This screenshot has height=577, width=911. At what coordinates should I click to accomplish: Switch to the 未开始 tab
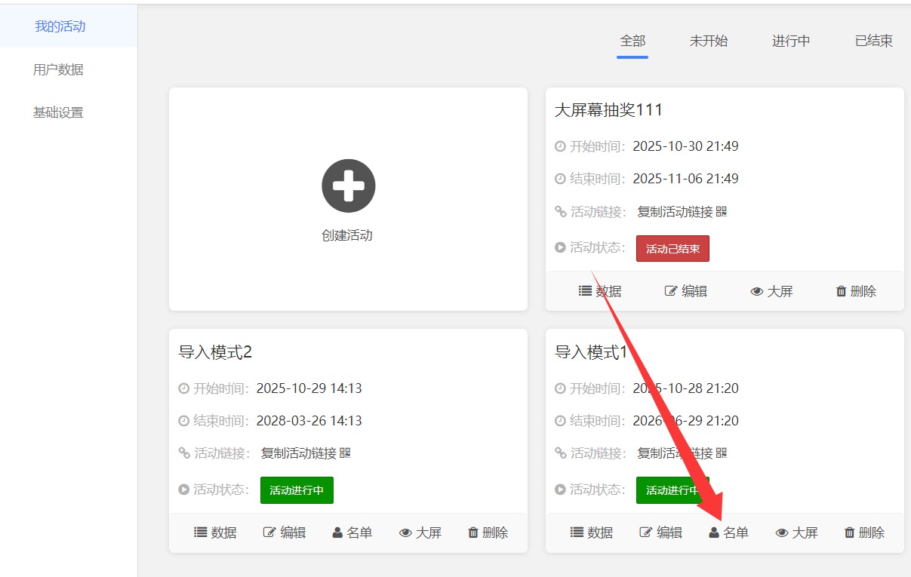[708, 41]
